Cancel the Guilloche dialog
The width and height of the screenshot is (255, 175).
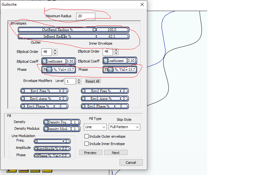coord(131,163)
